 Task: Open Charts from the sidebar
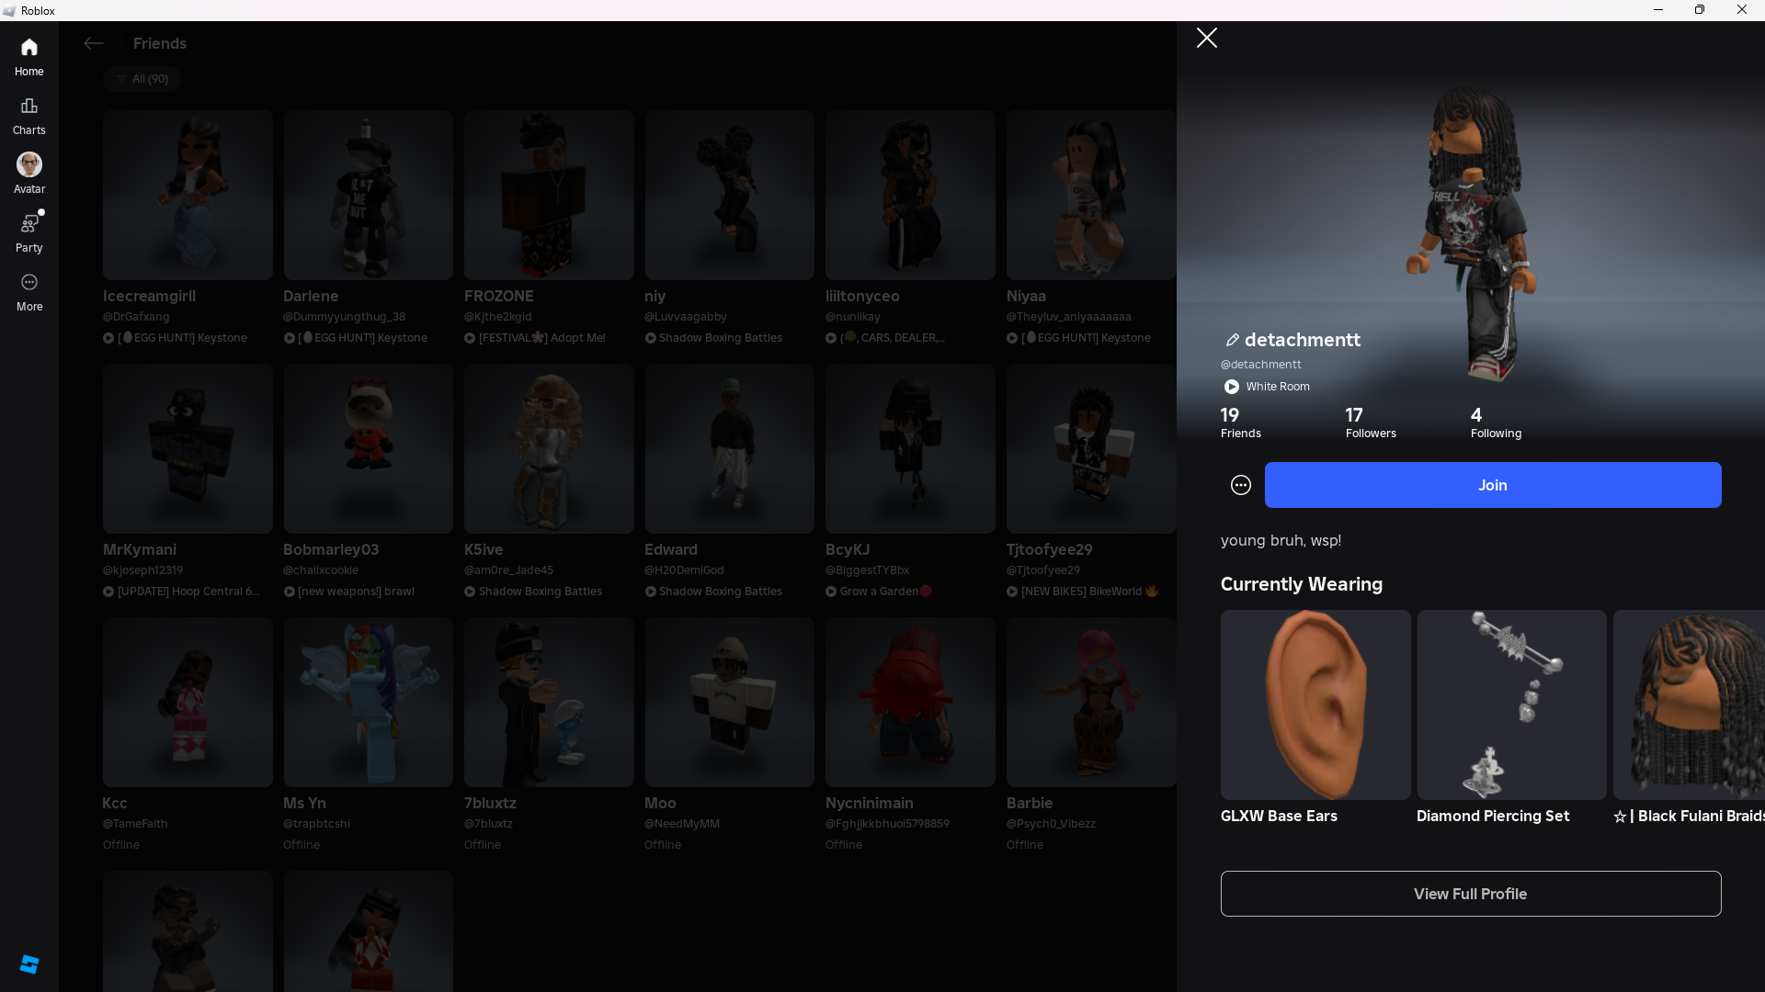29,107
